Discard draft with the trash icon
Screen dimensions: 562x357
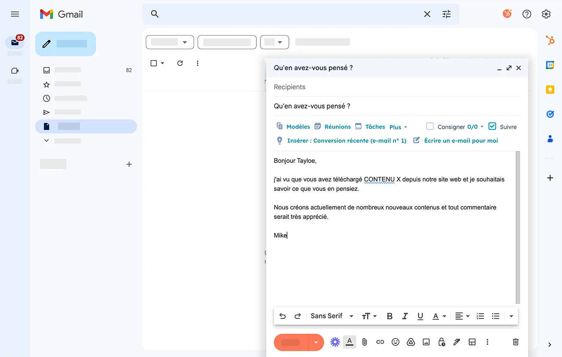[x=516, y=342]
